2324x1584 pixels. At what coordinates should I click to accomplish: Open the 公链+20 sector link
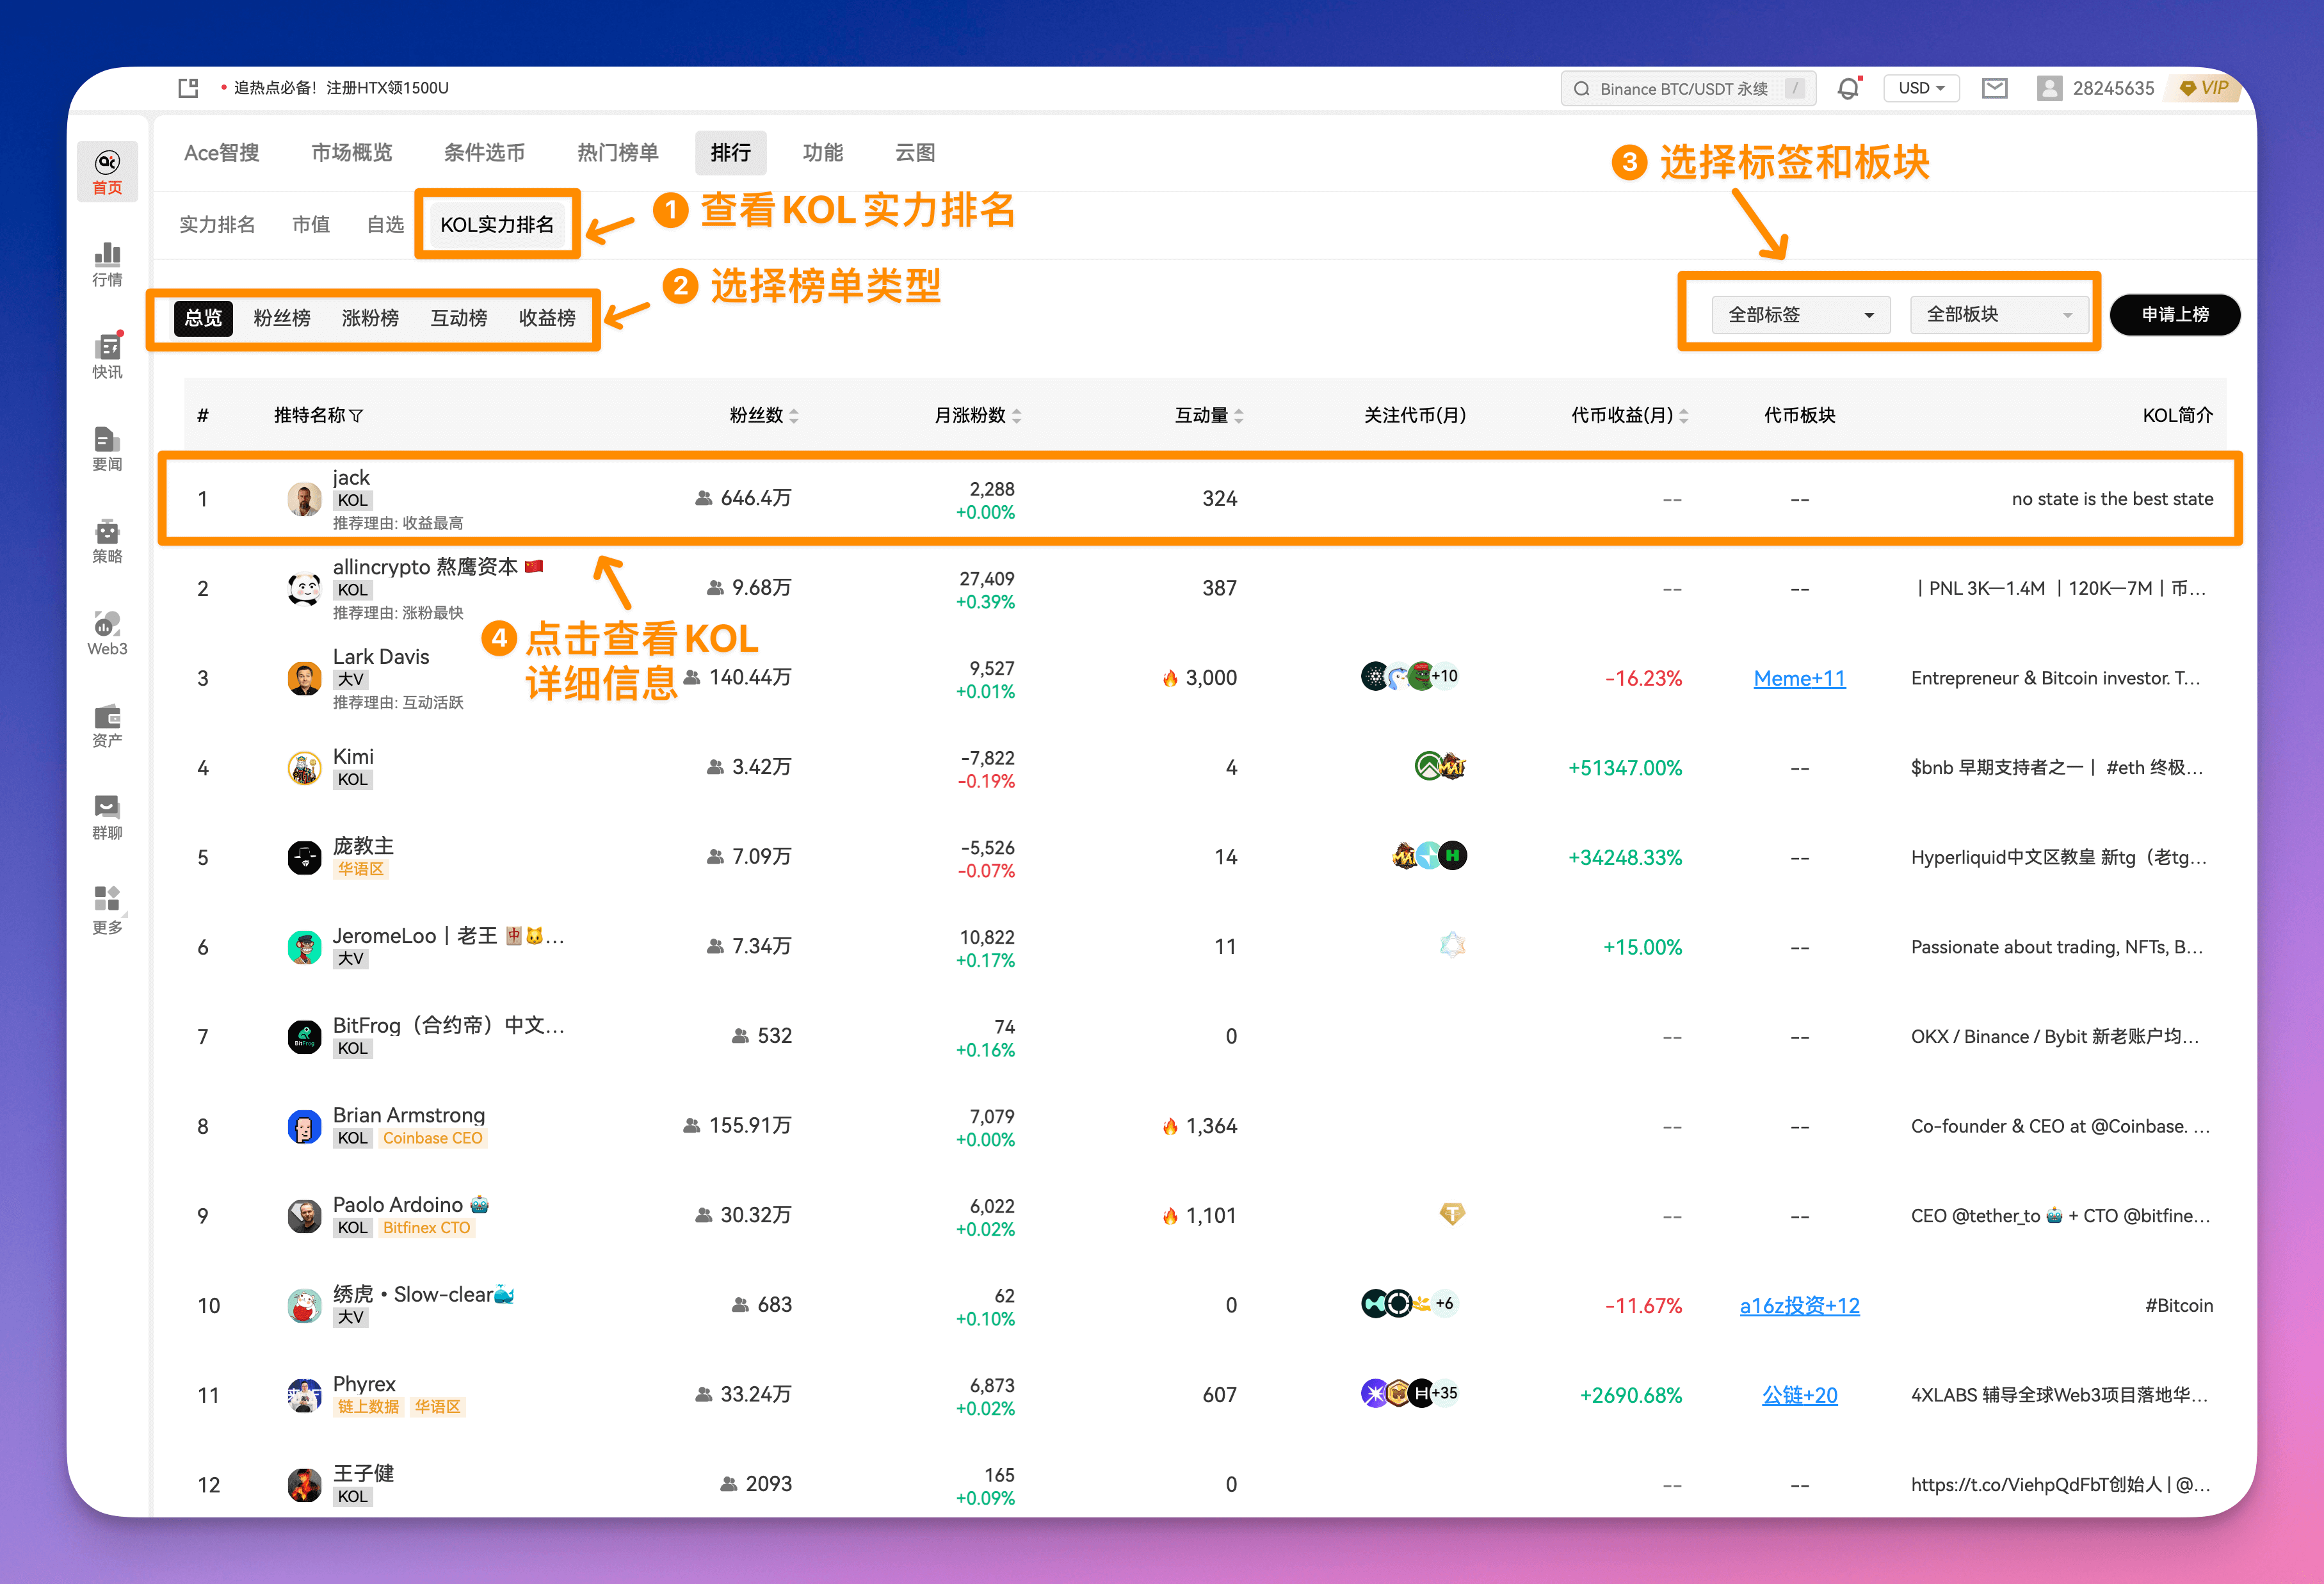(x=1799, y=1395)
